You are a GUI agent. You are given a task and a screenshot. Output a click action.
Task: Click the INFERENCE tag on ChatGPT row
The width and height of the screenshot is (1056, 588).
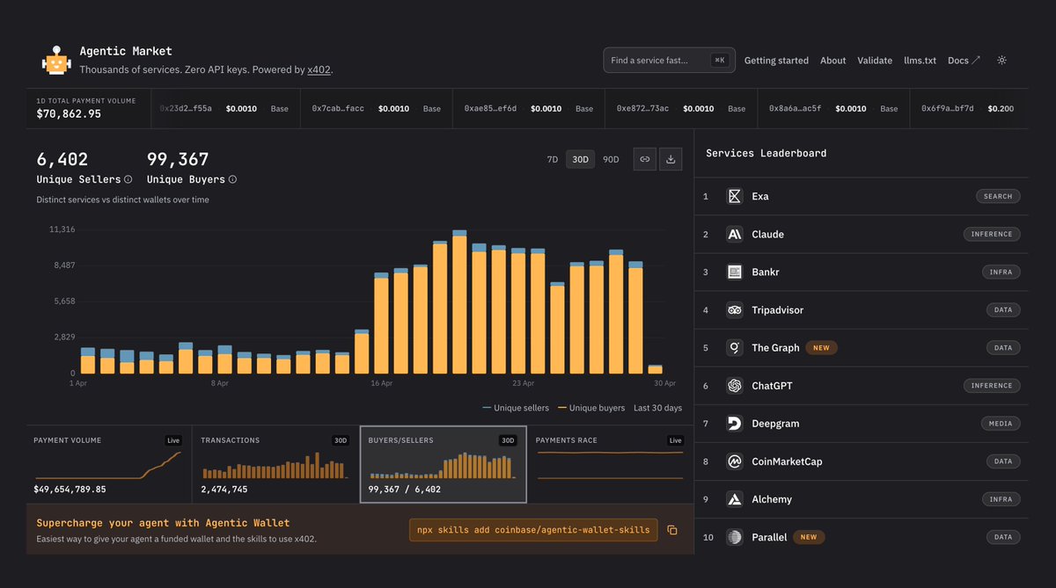coord(992,385)
